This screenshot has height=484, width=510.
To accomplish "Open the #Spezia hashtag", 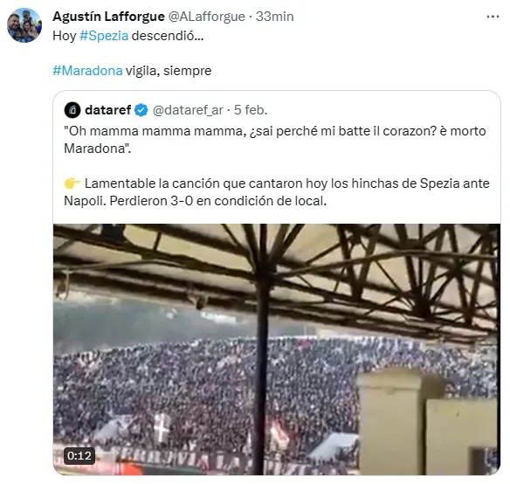I will [104, 36].
